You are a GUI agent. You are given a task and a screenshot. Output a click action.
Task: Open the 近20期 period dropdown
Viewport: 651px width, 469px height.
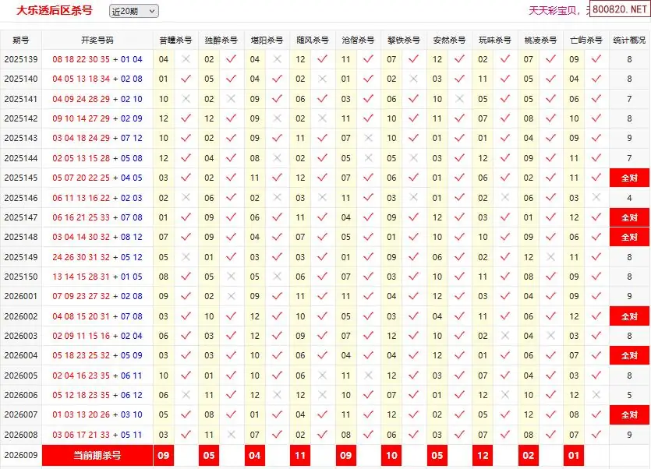click(133, 11)
